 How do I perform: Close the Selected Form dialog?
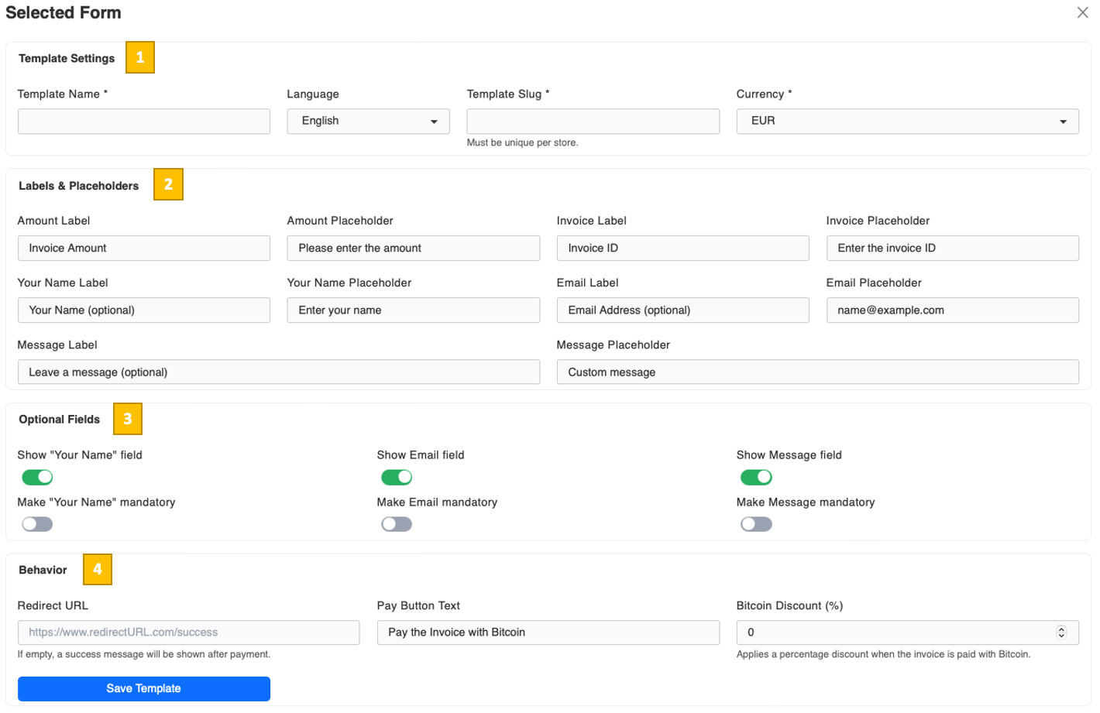[1082, 12]
